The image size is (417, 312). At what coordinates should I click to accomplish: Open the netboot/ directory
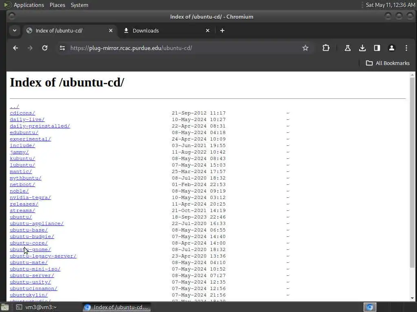point(22,185)
